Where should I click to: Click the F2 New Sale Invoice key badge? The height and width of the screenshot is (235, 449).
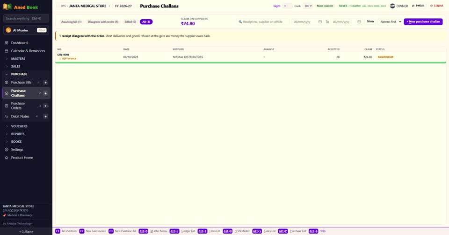tap(81, 231)
